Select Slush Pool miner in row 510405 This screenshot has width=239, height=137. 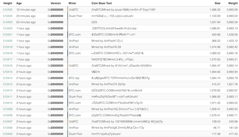pos(75,134)
